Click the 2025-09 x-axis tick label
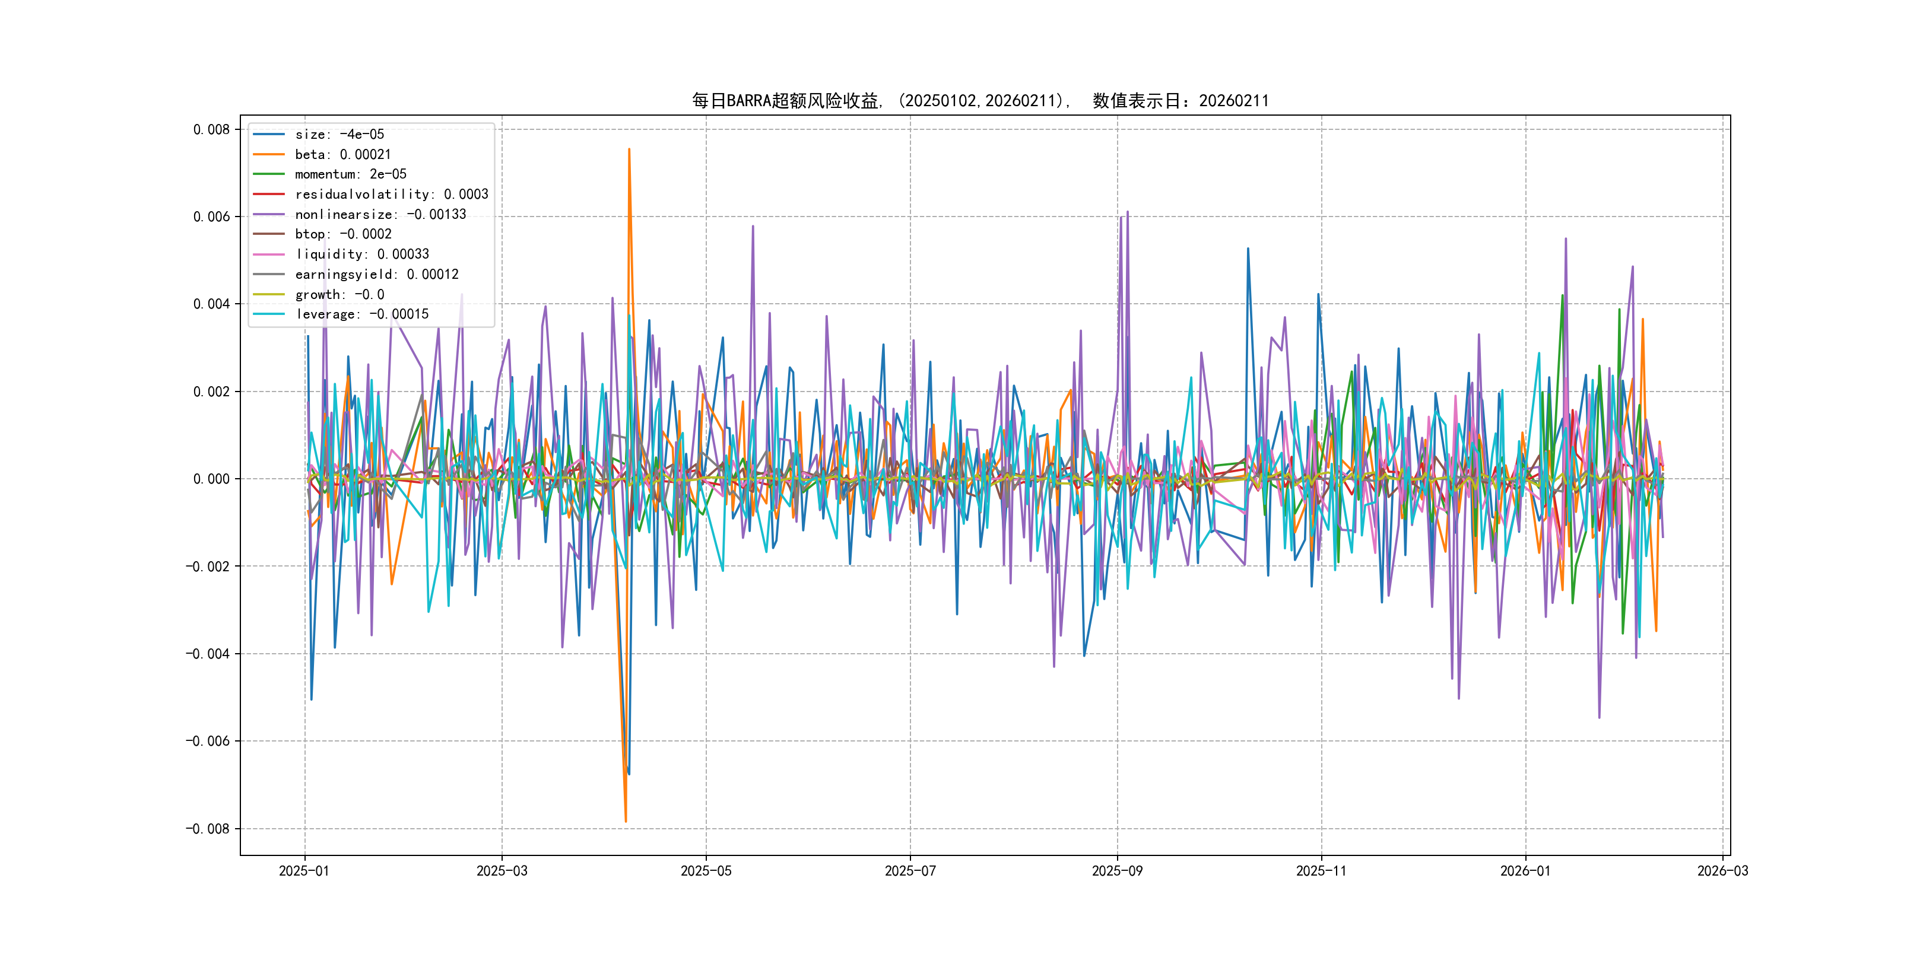 (x=1117, y=871)
